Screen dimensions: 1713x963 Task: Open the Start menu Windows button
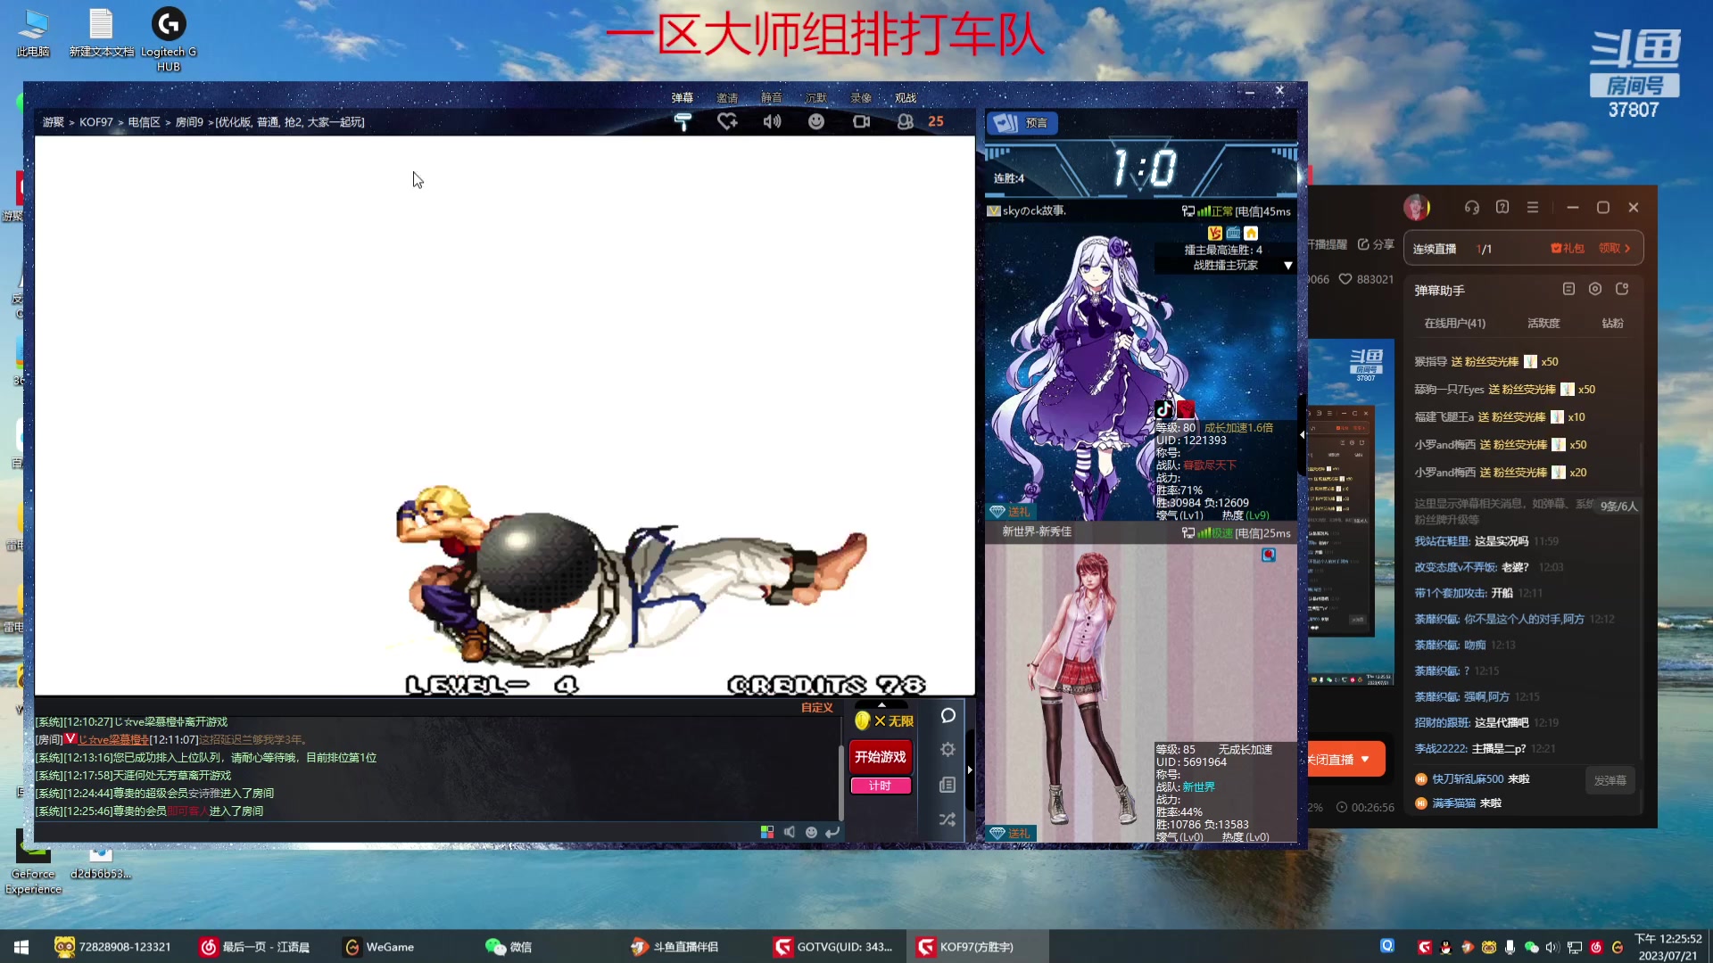[x=21, y=947]
